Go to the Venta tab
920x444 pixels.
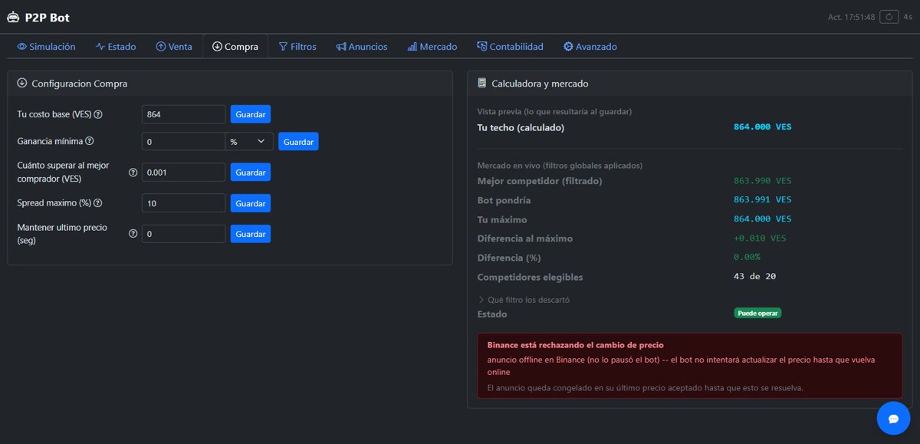[174, 47]
